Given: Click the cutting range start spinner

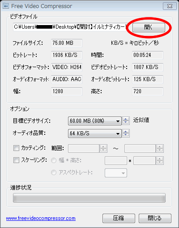Looking at the screenshot, I should coord(103,148).
